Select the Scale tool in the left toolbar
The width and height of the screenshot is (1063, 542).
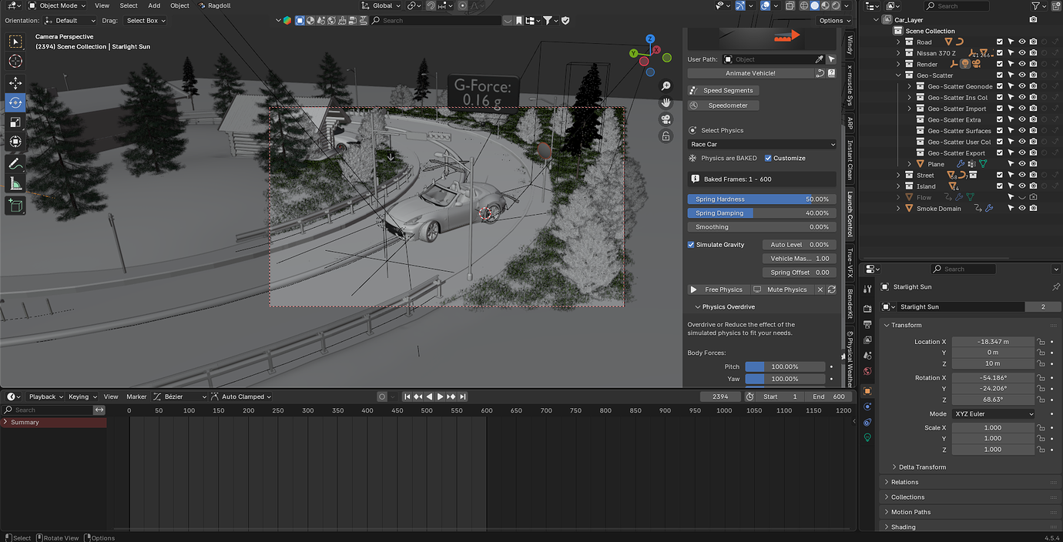click(x=15, y=122)
